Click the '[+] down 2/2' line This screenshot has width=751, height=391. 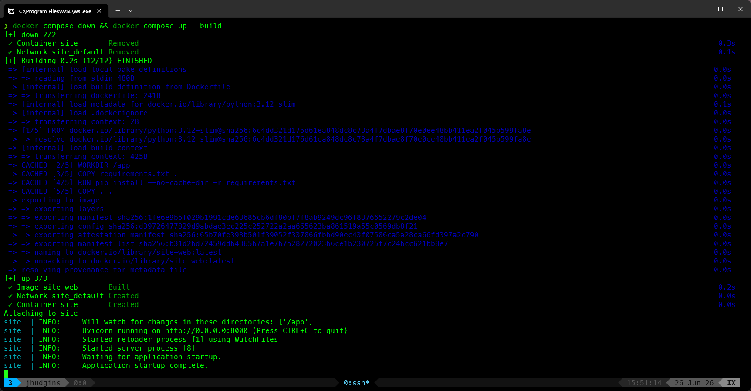pos(30,35)
